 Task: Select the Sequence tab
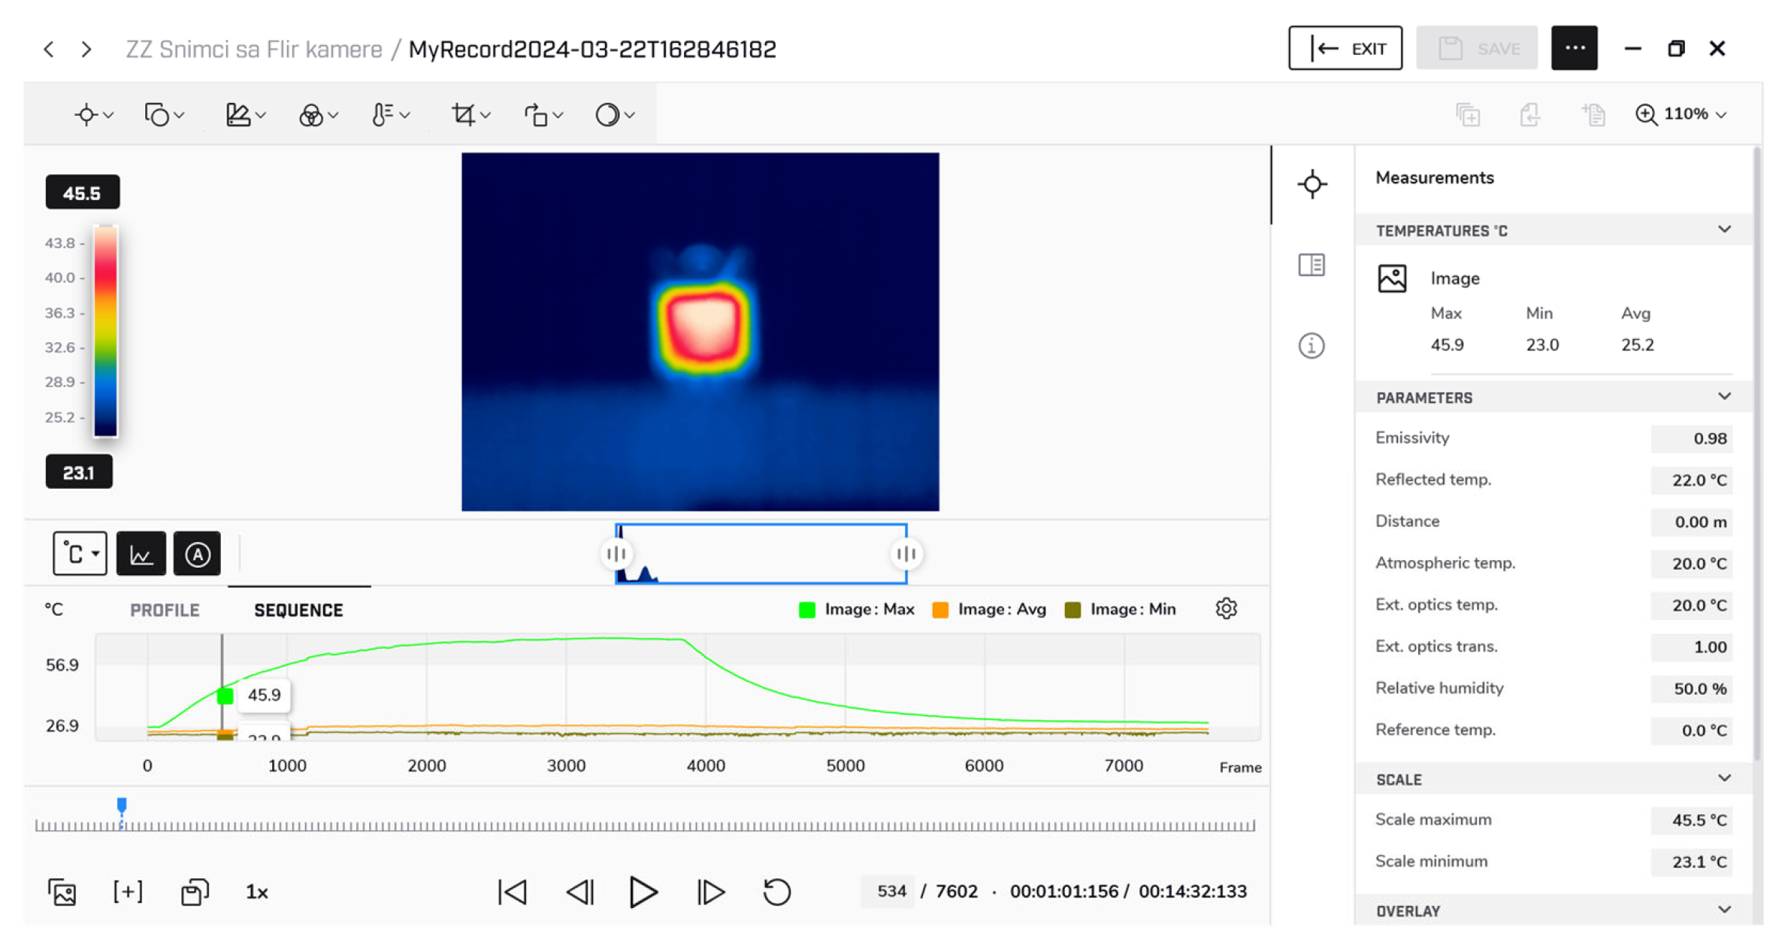coord(298,610)
